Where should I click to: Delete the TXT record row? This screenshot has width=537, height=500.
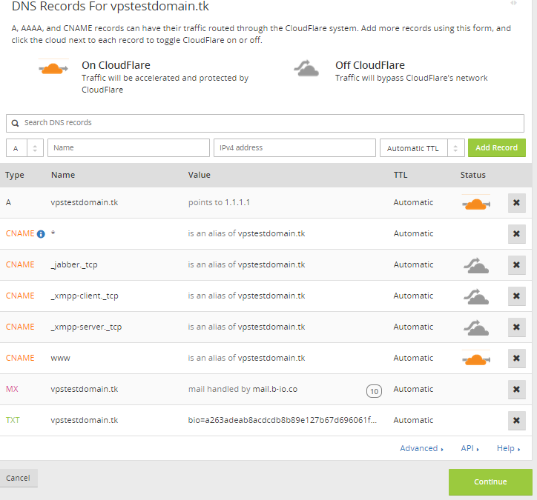[x=516, y=421]
